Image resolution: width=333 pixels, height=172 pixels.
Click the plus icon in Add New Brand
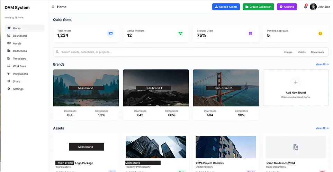pos(296,82)
